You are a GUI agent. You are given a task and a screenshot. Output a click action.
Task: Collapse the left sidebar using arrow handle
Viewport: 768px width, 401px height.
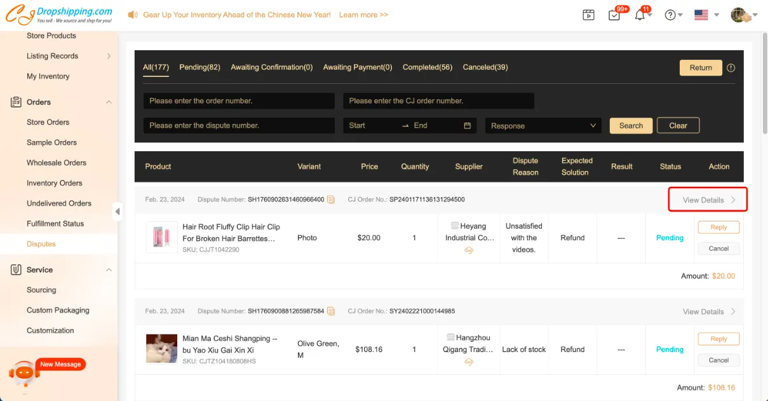118,212
